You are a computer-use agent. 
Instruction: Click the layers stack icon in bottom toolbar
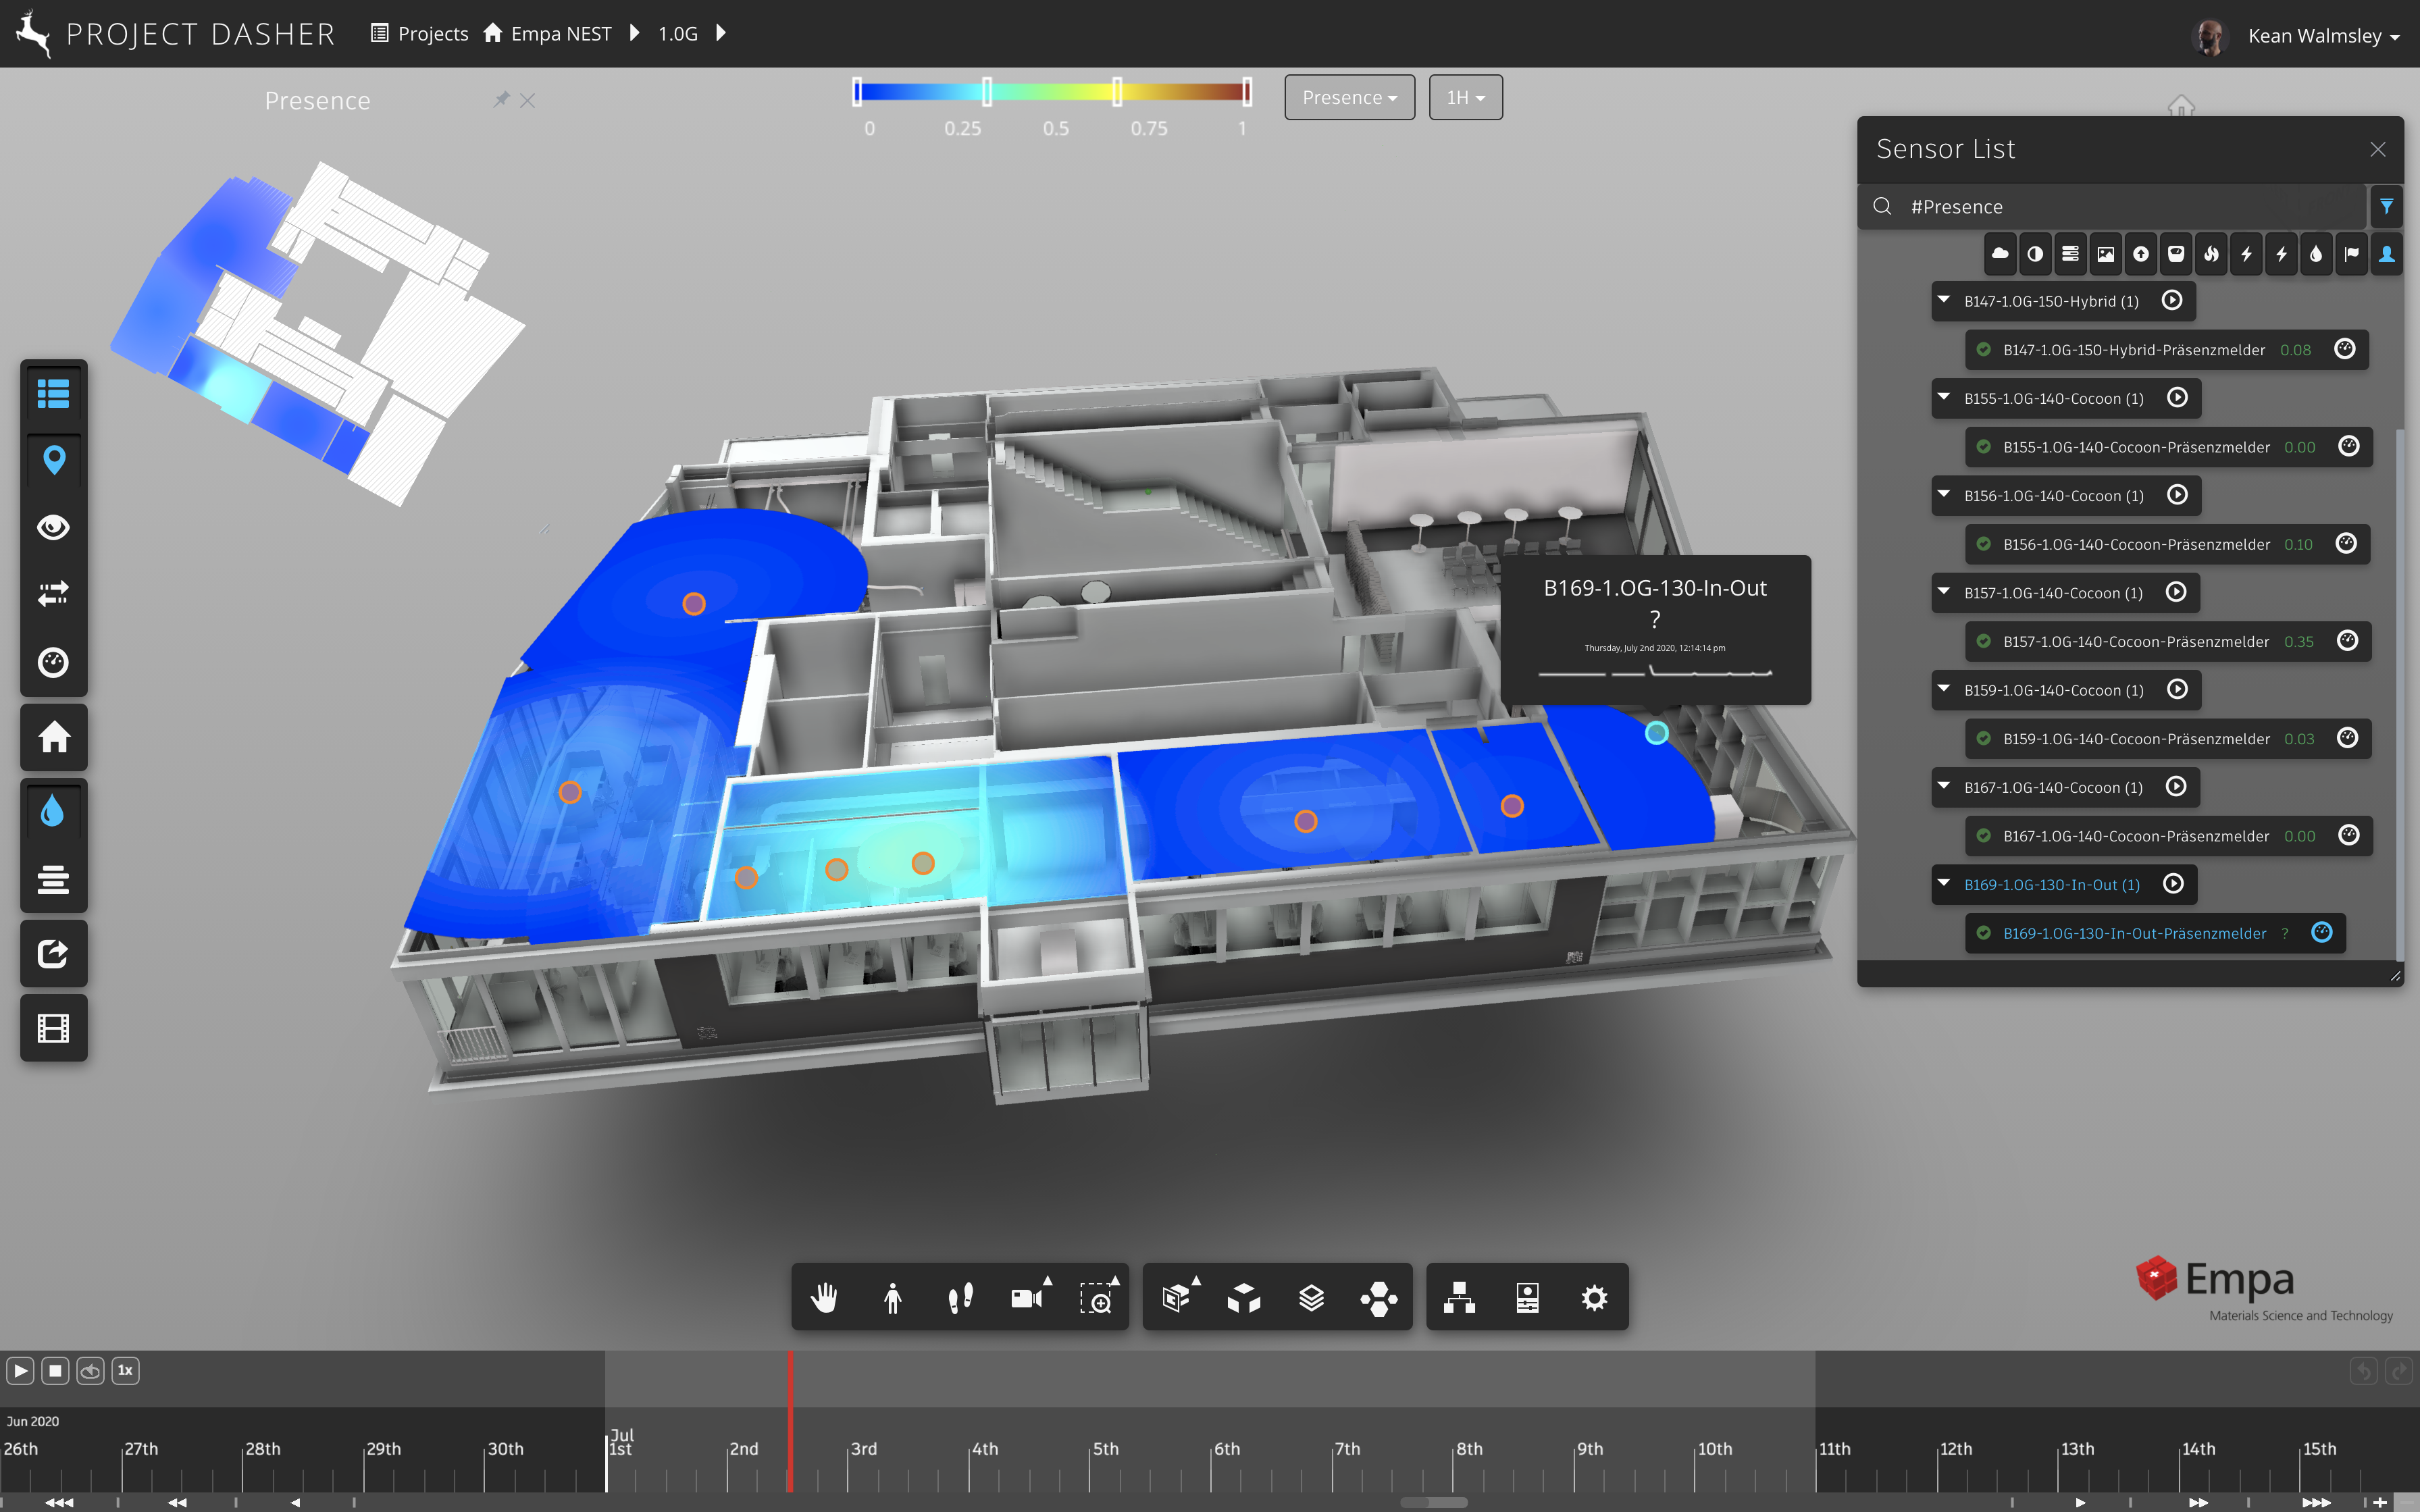1311,1298
